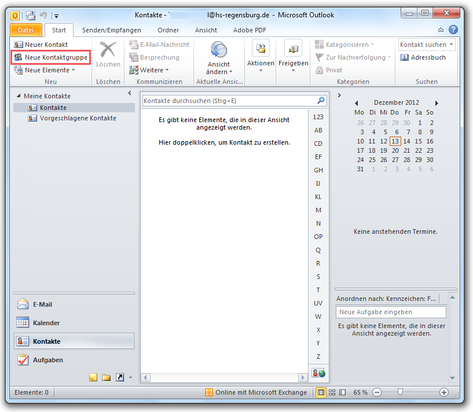Open Weitere communication options

[x=149, y=70]
